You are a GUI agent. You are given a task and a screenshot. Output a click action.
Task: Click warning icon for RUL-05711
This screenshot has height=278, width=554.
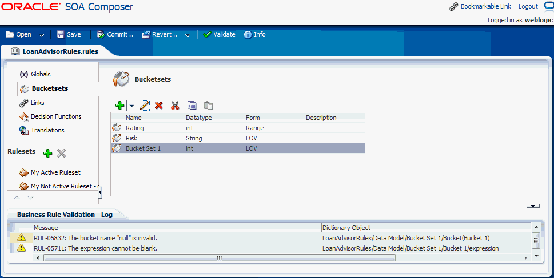coord(21,248)
